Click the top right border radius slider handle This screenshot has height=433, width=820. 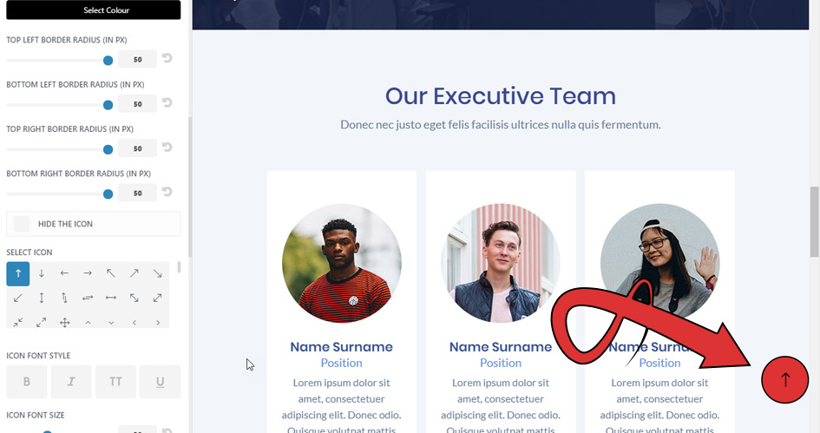(108, 149)
